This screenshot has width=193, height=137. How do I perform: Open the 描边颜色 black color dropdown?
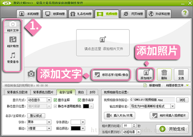[83, 128]
